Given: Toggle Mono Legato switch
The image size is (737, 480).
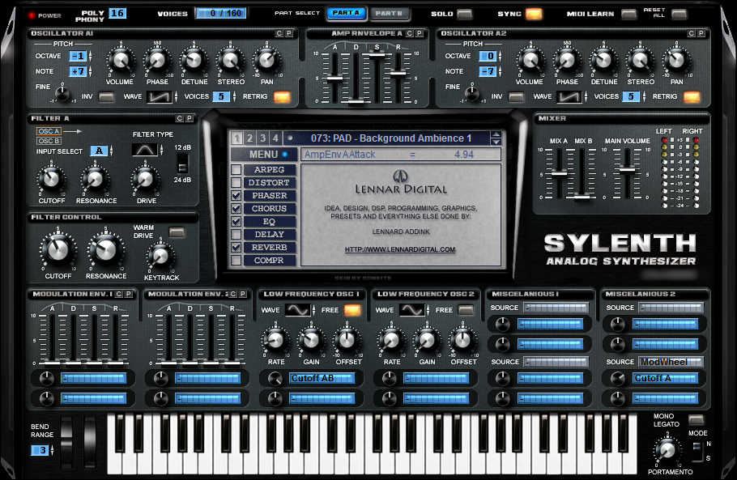Looking at the screenshot, I should [x=696, y=419].
